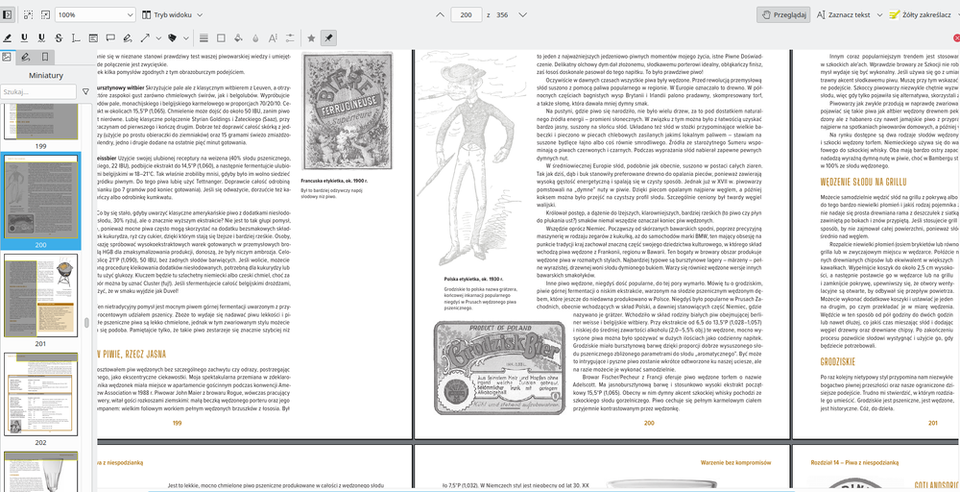Click the page number field showing 200
This screenshot has height=492, width=960.
pyautogui.click(x=466, y=15)
